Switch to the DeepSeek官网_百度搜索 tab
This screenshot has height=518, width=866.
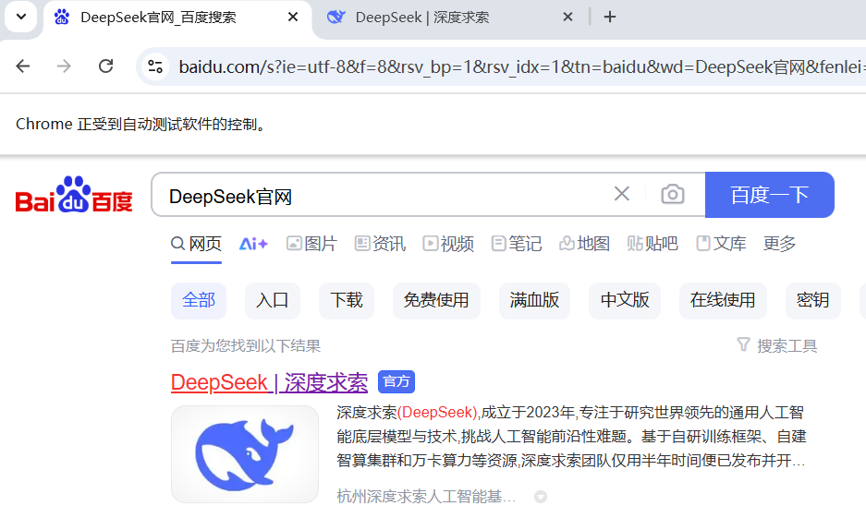click(x=177, y=18)
